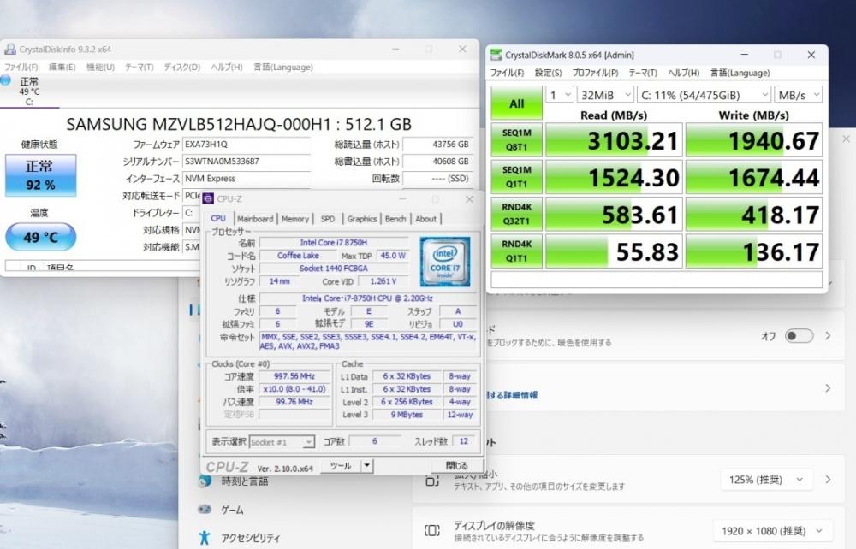Open the ヘルプ(H) menu in CrystalDiskMark

pyautogui.click(x=683, y=73)
